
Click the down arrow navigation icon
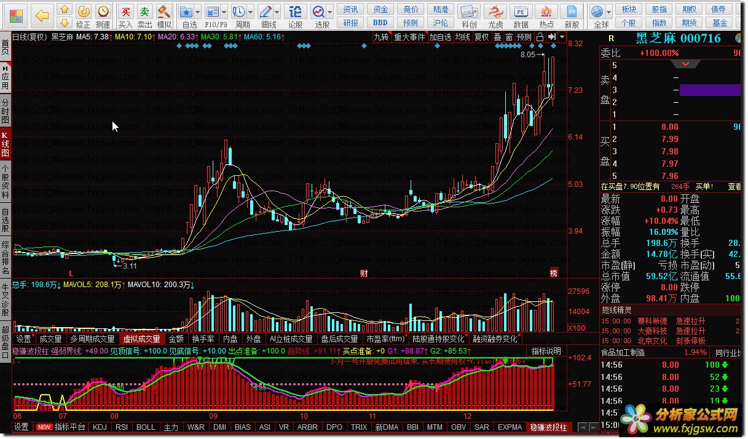pyautogui.click(x=64, y=23)
